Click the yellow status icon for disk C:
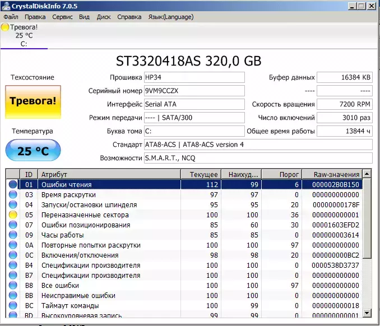This screenshot has height=326, width=380. (x=5, y=27)
